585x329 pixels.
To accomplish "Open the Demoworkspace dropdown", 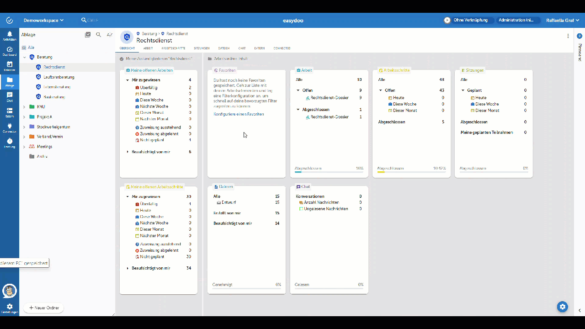I will [43, 20].
